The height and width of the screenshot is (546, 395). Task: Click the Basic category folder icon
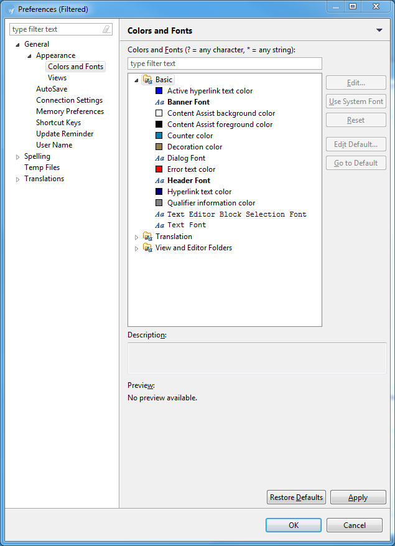(147, 80)
